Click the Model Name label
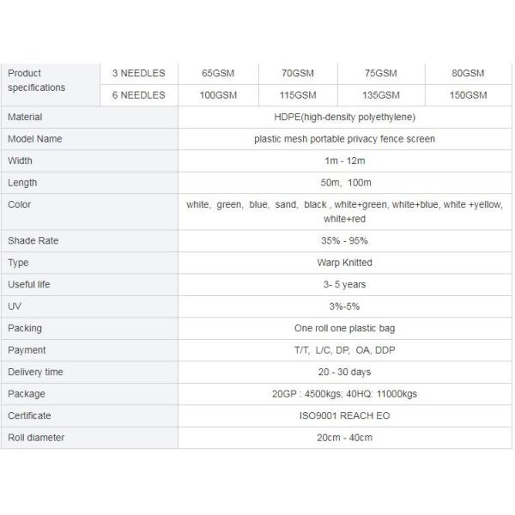Image resolution: width=515 pixels, height=515 pixels. point(35,139)
